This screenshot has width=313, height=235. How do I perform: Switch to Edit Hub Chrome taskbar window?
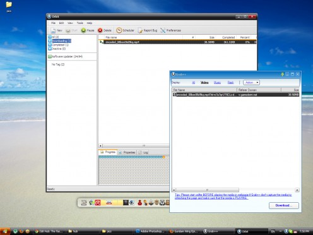(x=49, y=231)
